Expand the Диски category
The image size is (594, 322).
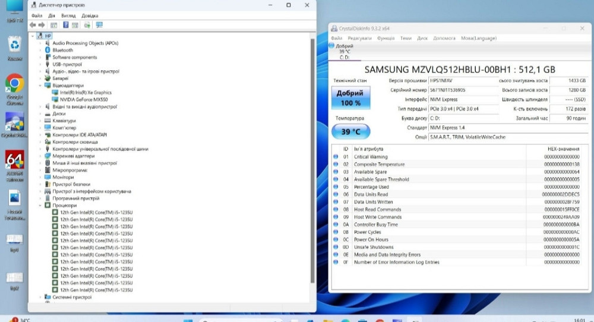pyautogui.click(x=40, y=113)
